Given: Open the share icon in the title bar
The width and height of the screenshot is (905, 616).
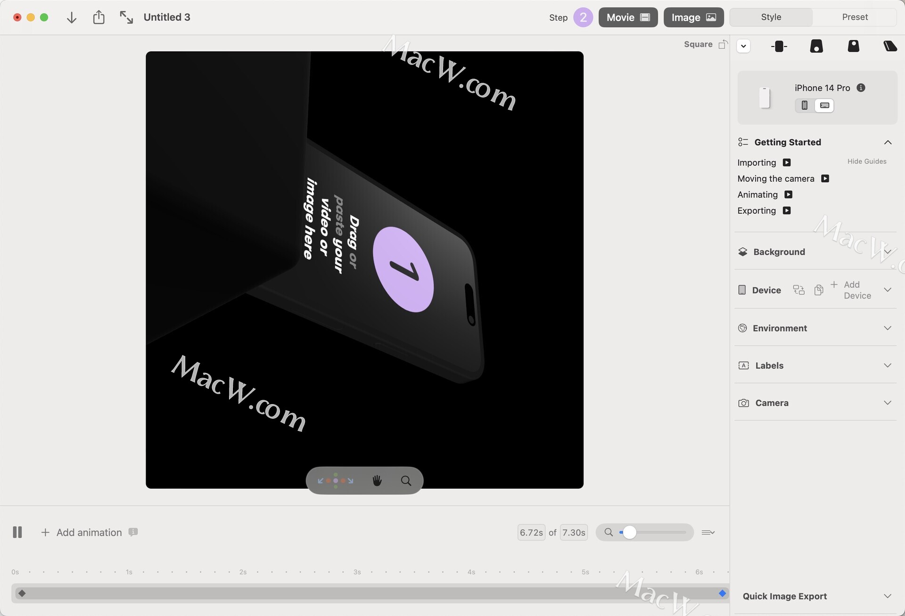Looking at the screenshot, I should click(x=99, y=17).
